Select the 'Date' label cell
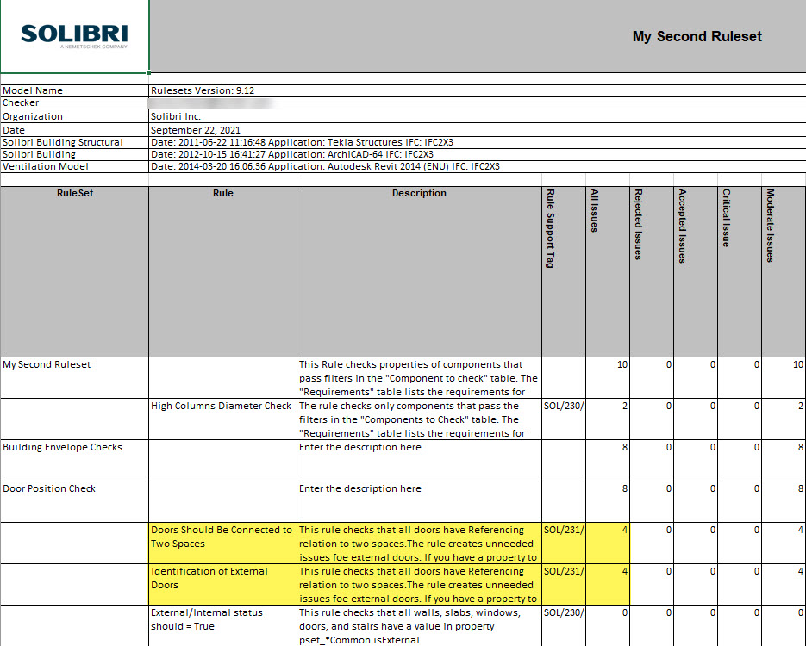 tap(74, 130)
